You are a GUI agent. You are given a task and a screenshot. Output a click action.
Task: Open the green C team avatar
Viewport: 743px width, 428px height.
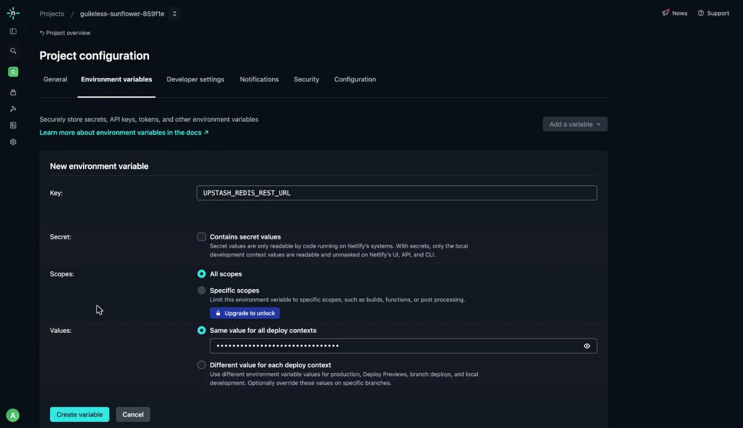(13, 72)
